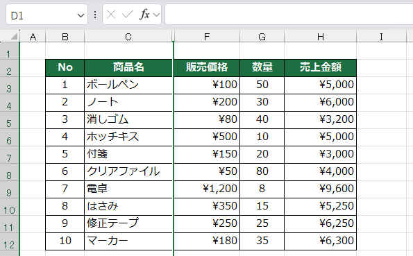Select row 5 header
Screen dimensions: 413x256
point(9,120)
